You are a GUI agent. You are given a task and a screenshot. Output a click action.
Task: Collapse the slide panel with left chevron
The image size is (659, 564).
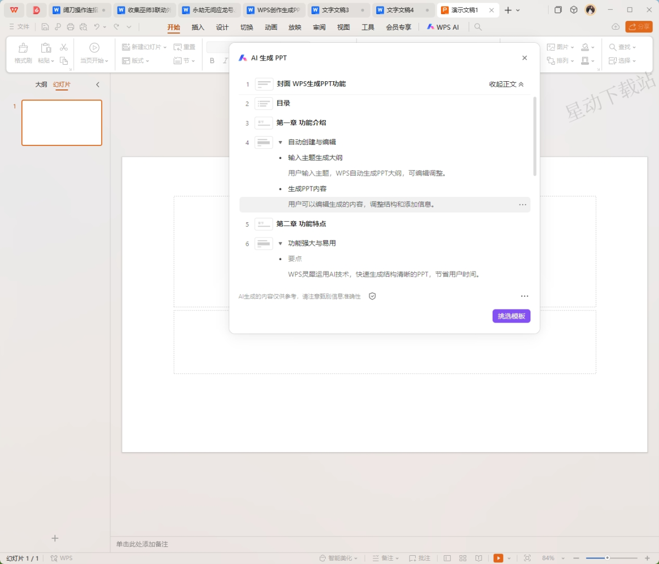[98, 84]
